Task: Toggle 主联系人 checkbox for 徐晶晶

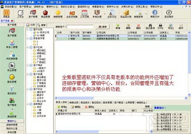Action: pyautogui.click(x=114, y=114)
